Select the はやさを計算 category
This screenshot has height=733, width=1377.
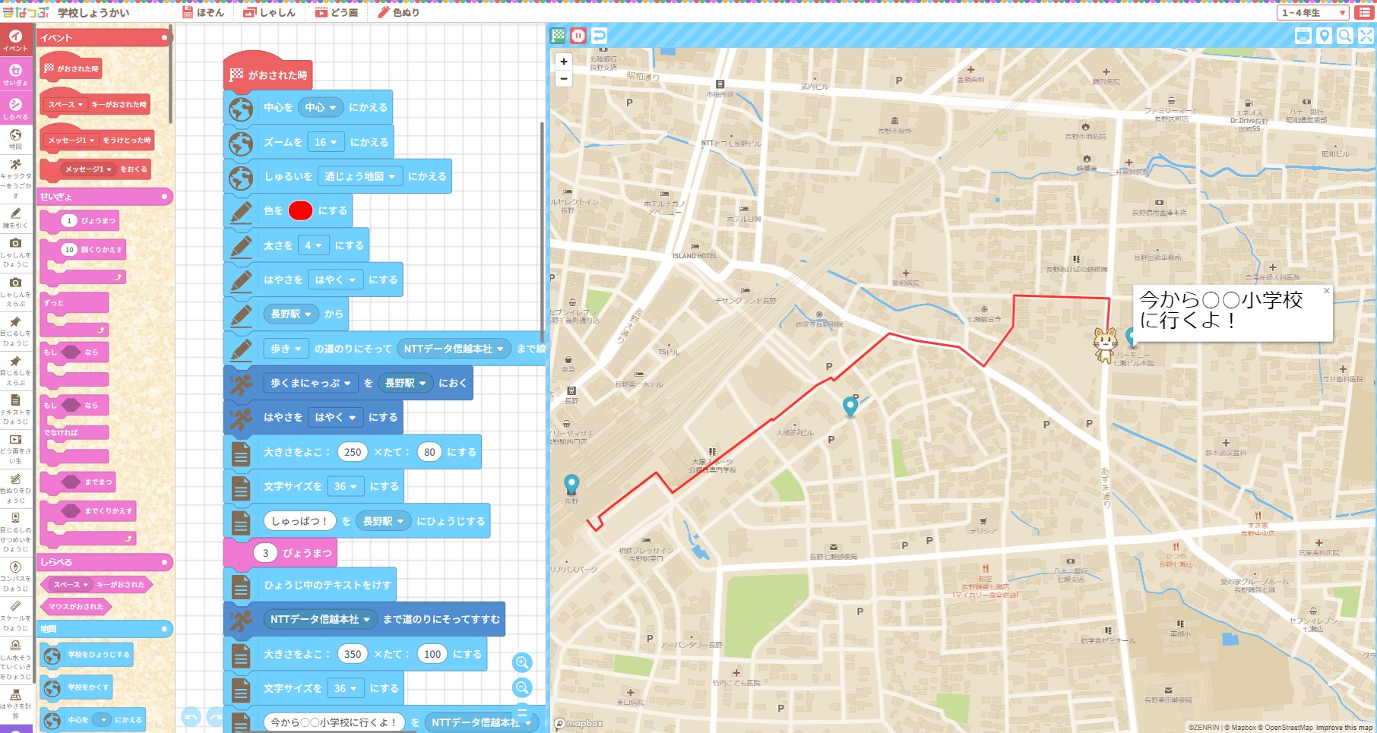point(15,704)
